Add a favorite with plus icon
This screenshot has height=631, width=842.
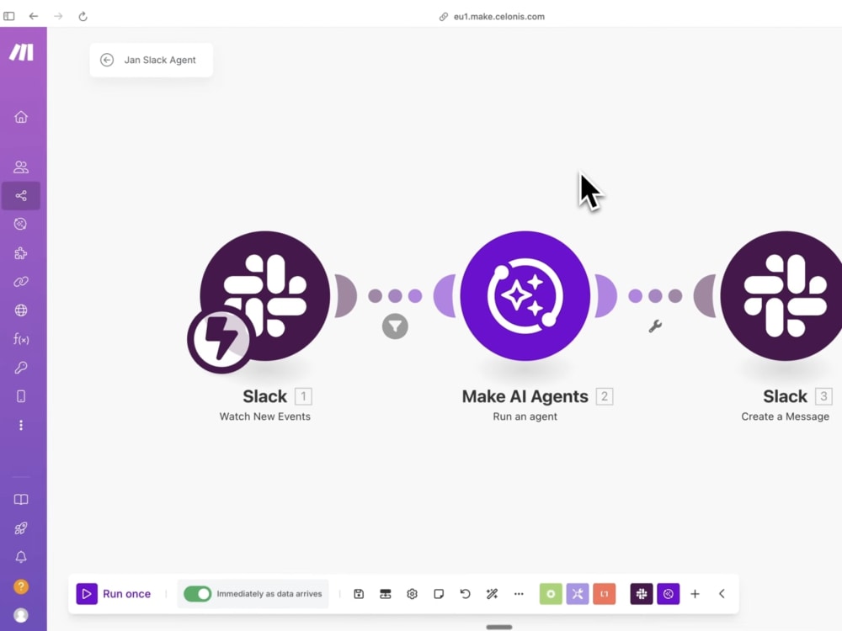695,594
